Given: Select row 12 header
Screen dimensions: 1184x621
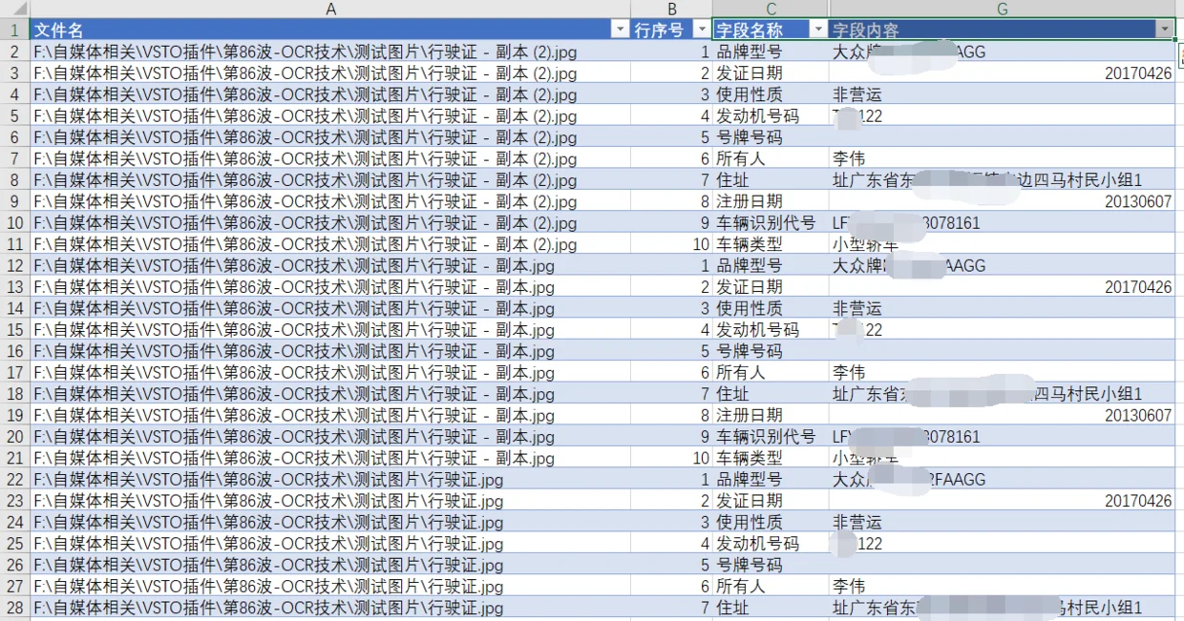Looking at the screenshot, I should [14, 265].
